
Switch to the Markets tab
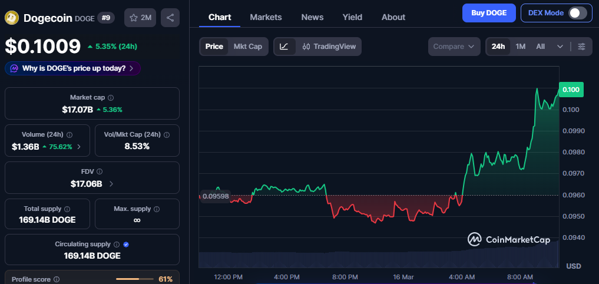click(266, 17)
